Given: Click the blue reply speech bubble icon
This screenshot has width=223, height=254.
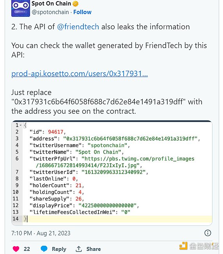Looking at the screenshot, I should 44,249.
